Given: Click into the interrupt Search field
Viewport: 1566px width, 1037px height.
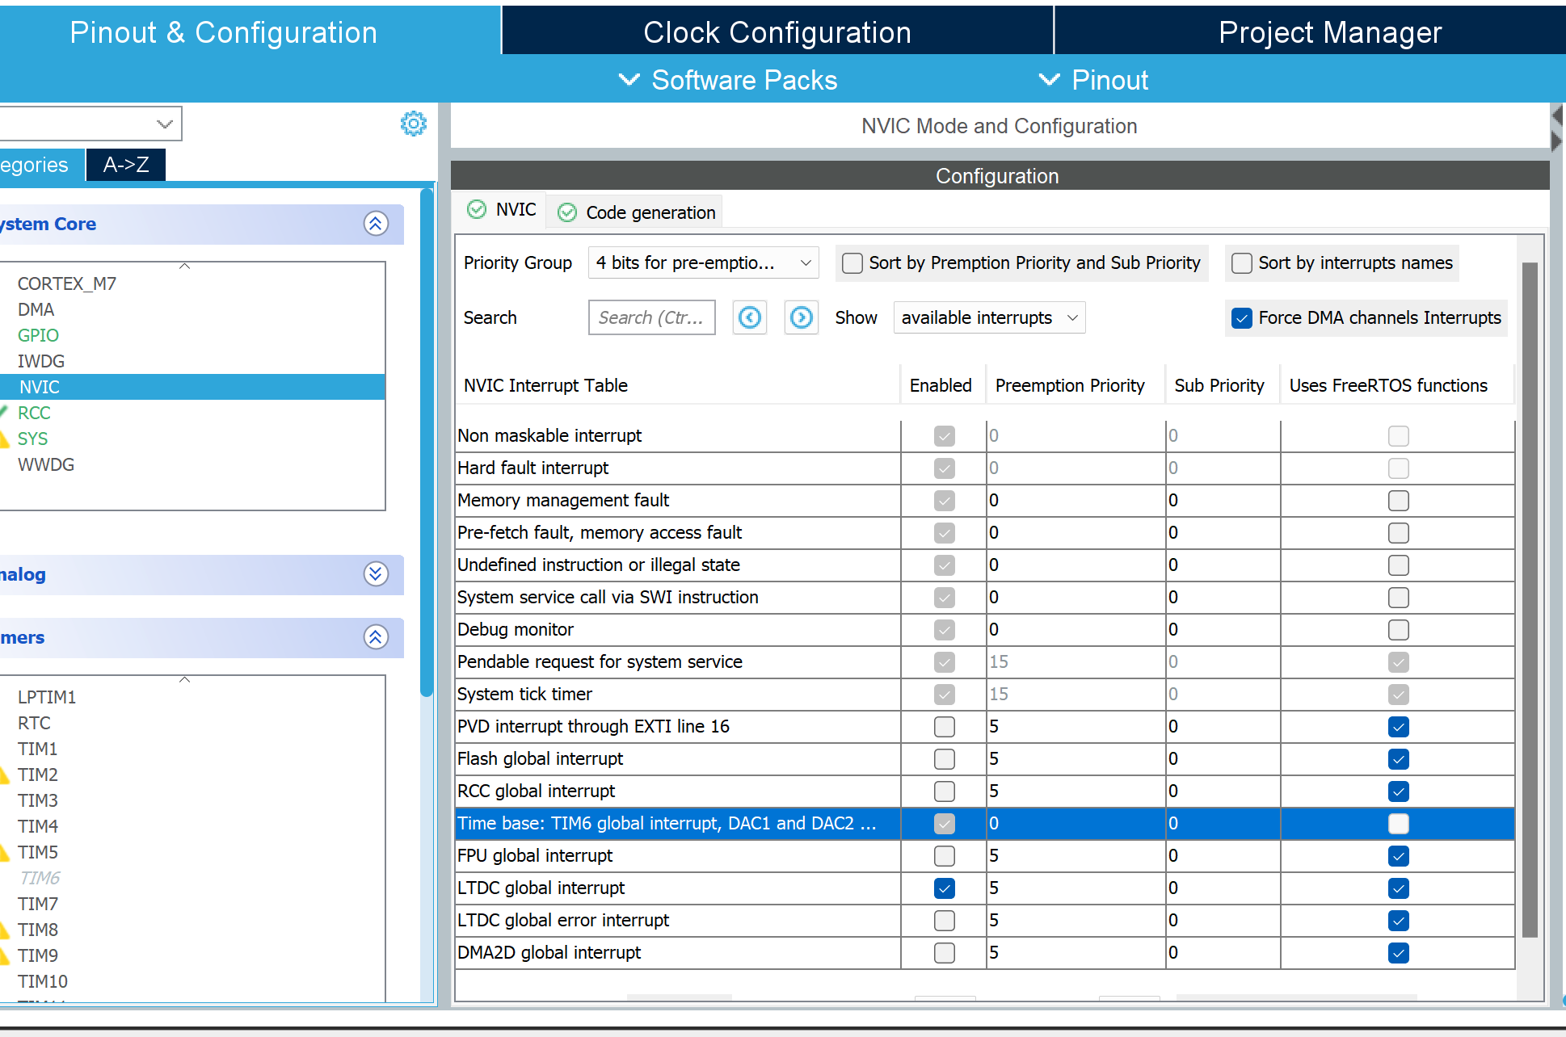Looking at the screenshot, I should tap(652, 317).
